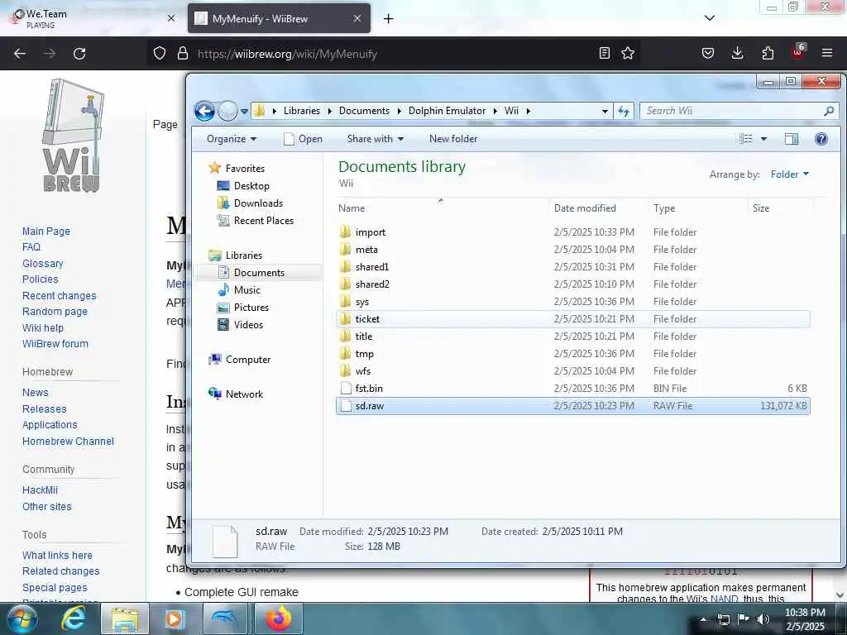Select the meta folder

(572, 250)
